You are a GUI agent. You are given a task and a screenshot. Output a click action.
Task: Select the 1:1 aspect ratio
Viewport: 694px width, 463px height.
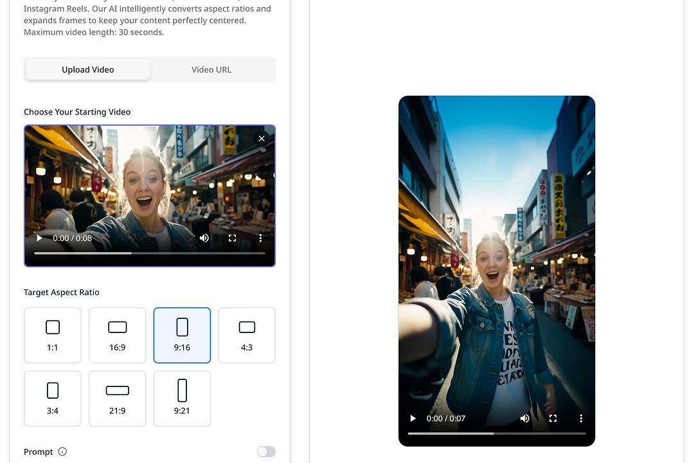(52, 334)
